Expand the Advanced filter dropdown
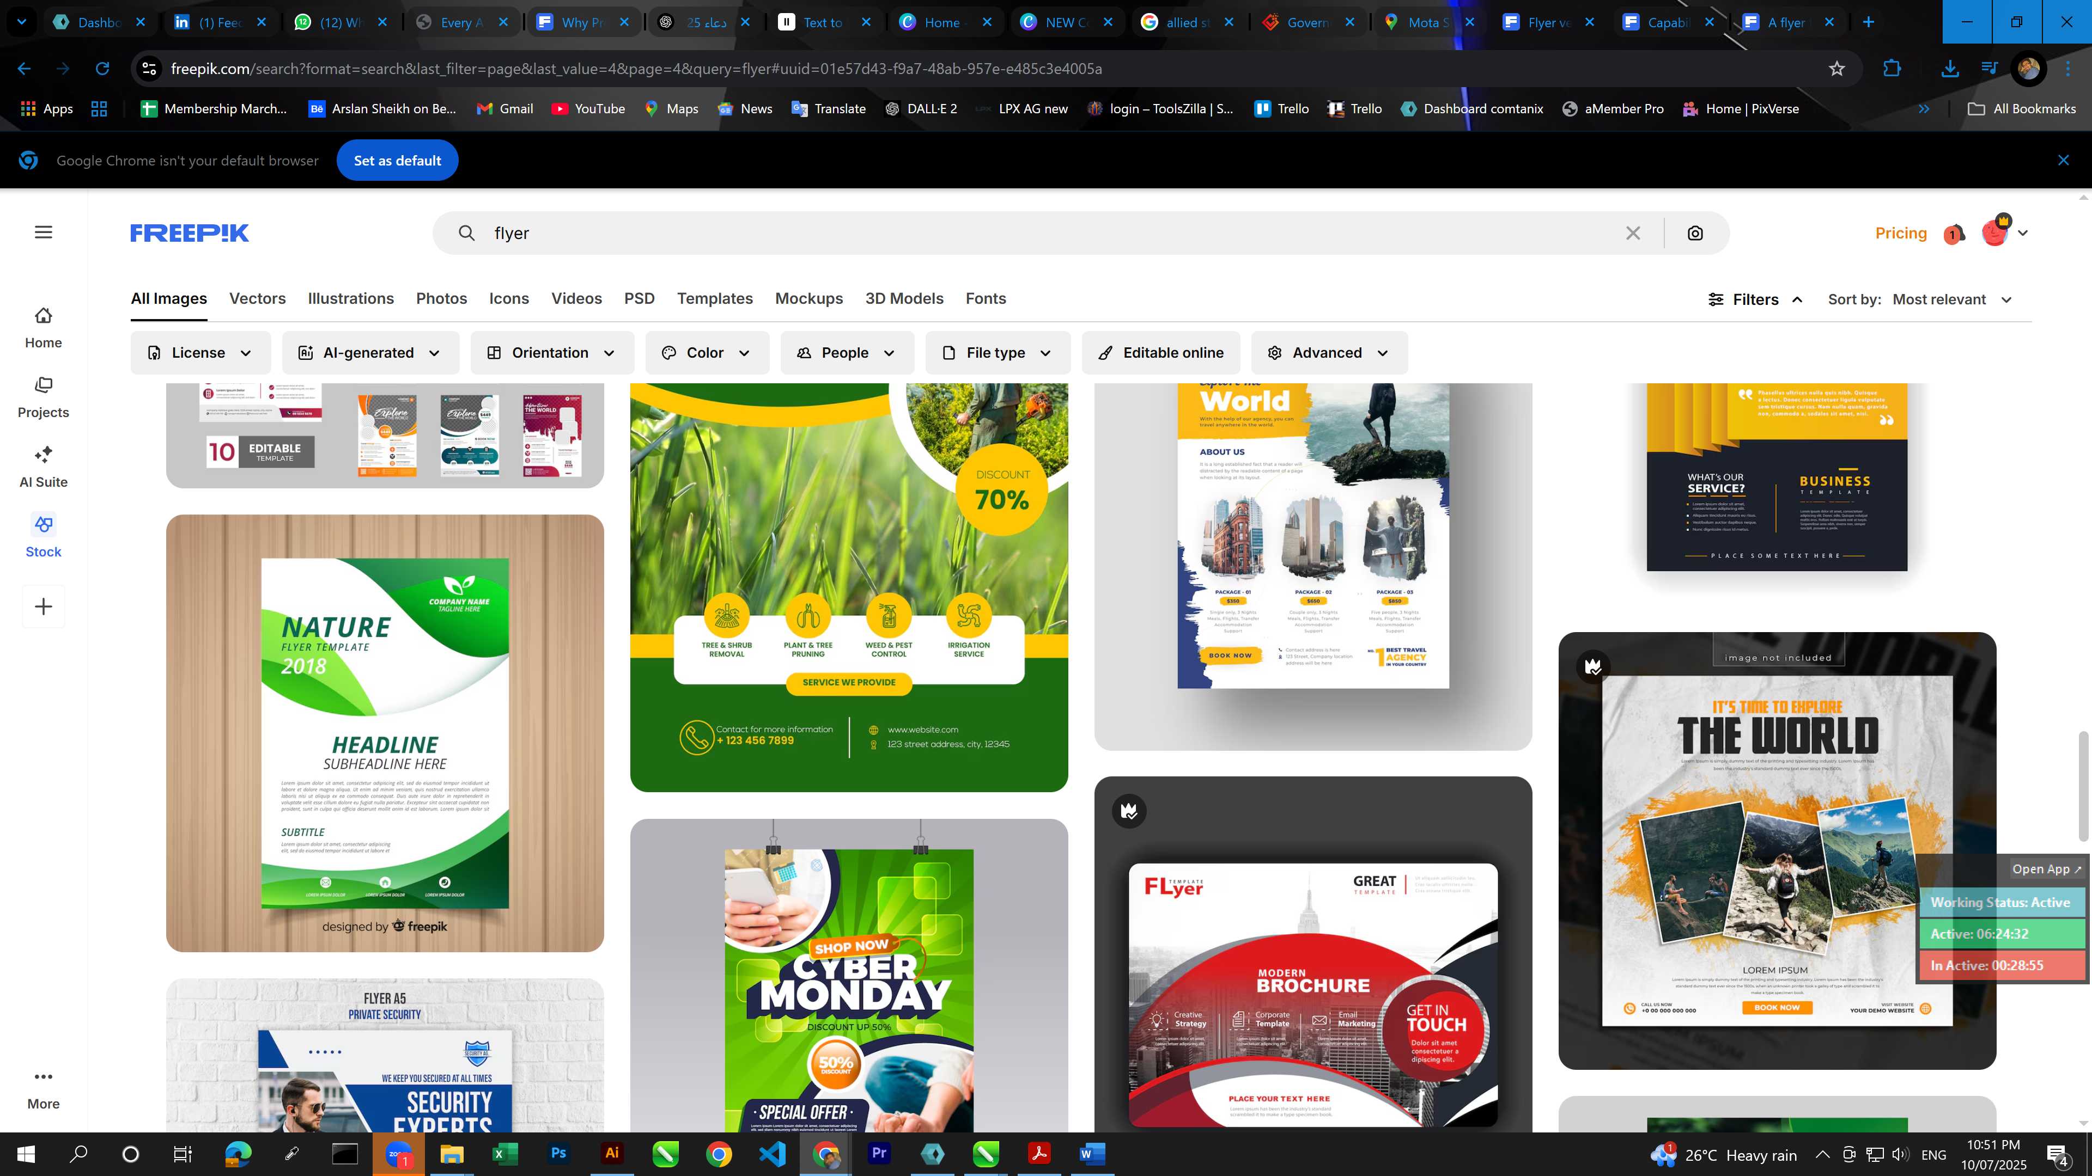Image resolution: width=2092 pixels, height=1176 pixels. 1329,353
